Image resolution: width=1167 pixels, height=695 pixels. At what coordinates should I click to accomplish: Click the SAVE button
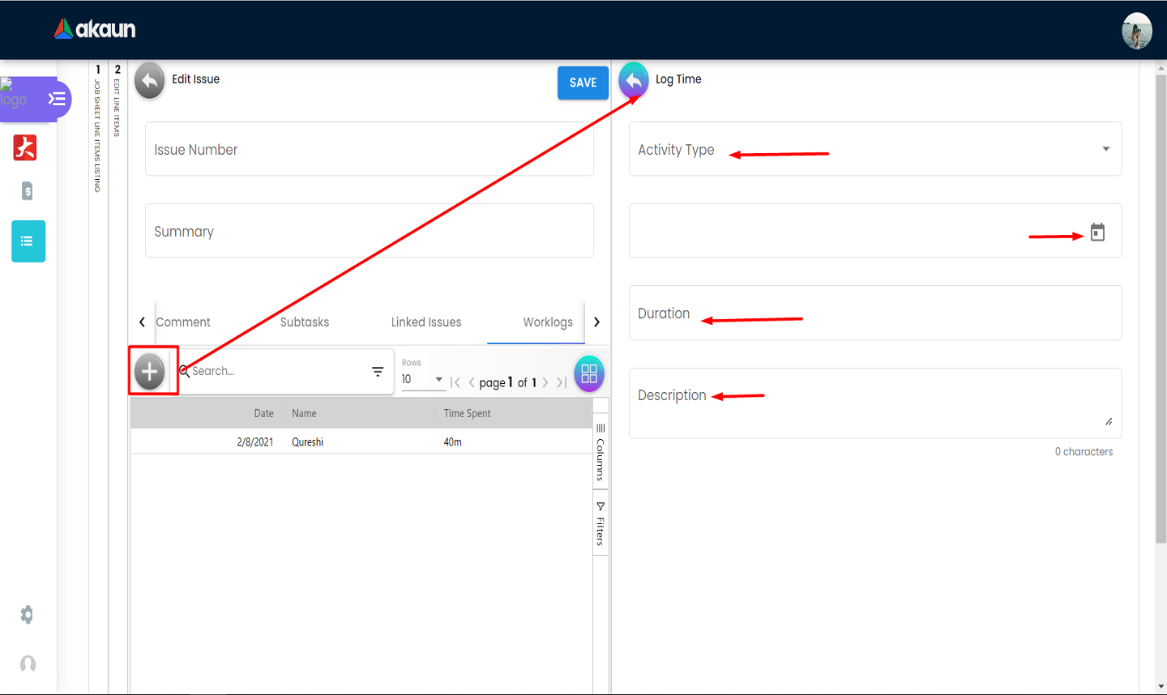click(583, 83)
